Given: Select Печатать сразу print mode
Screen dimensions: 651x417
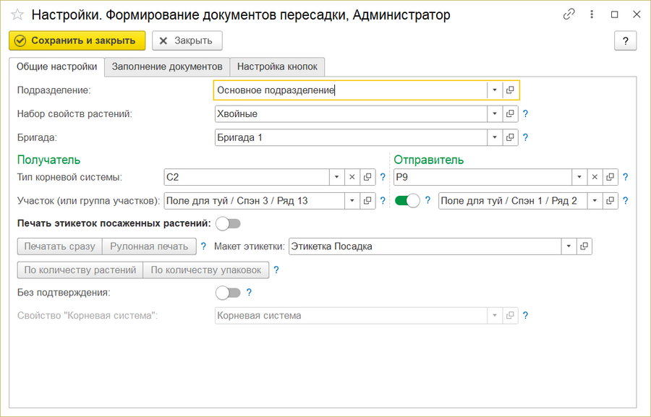Looking at the screenshot, I should pos(60,246).
